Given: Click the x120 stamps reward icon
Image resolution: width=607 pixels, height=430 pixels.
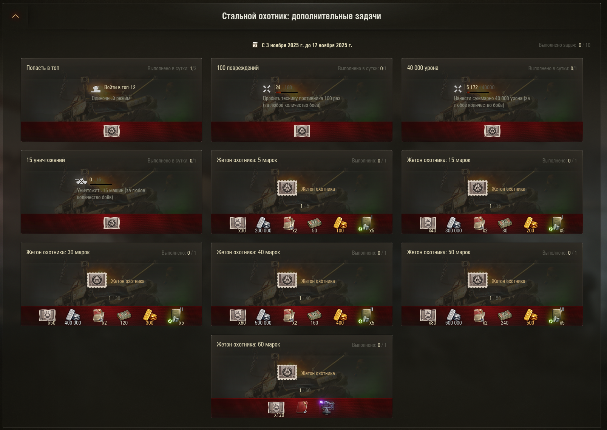Looking at the screenshot, I should click(x=276, y=409).
